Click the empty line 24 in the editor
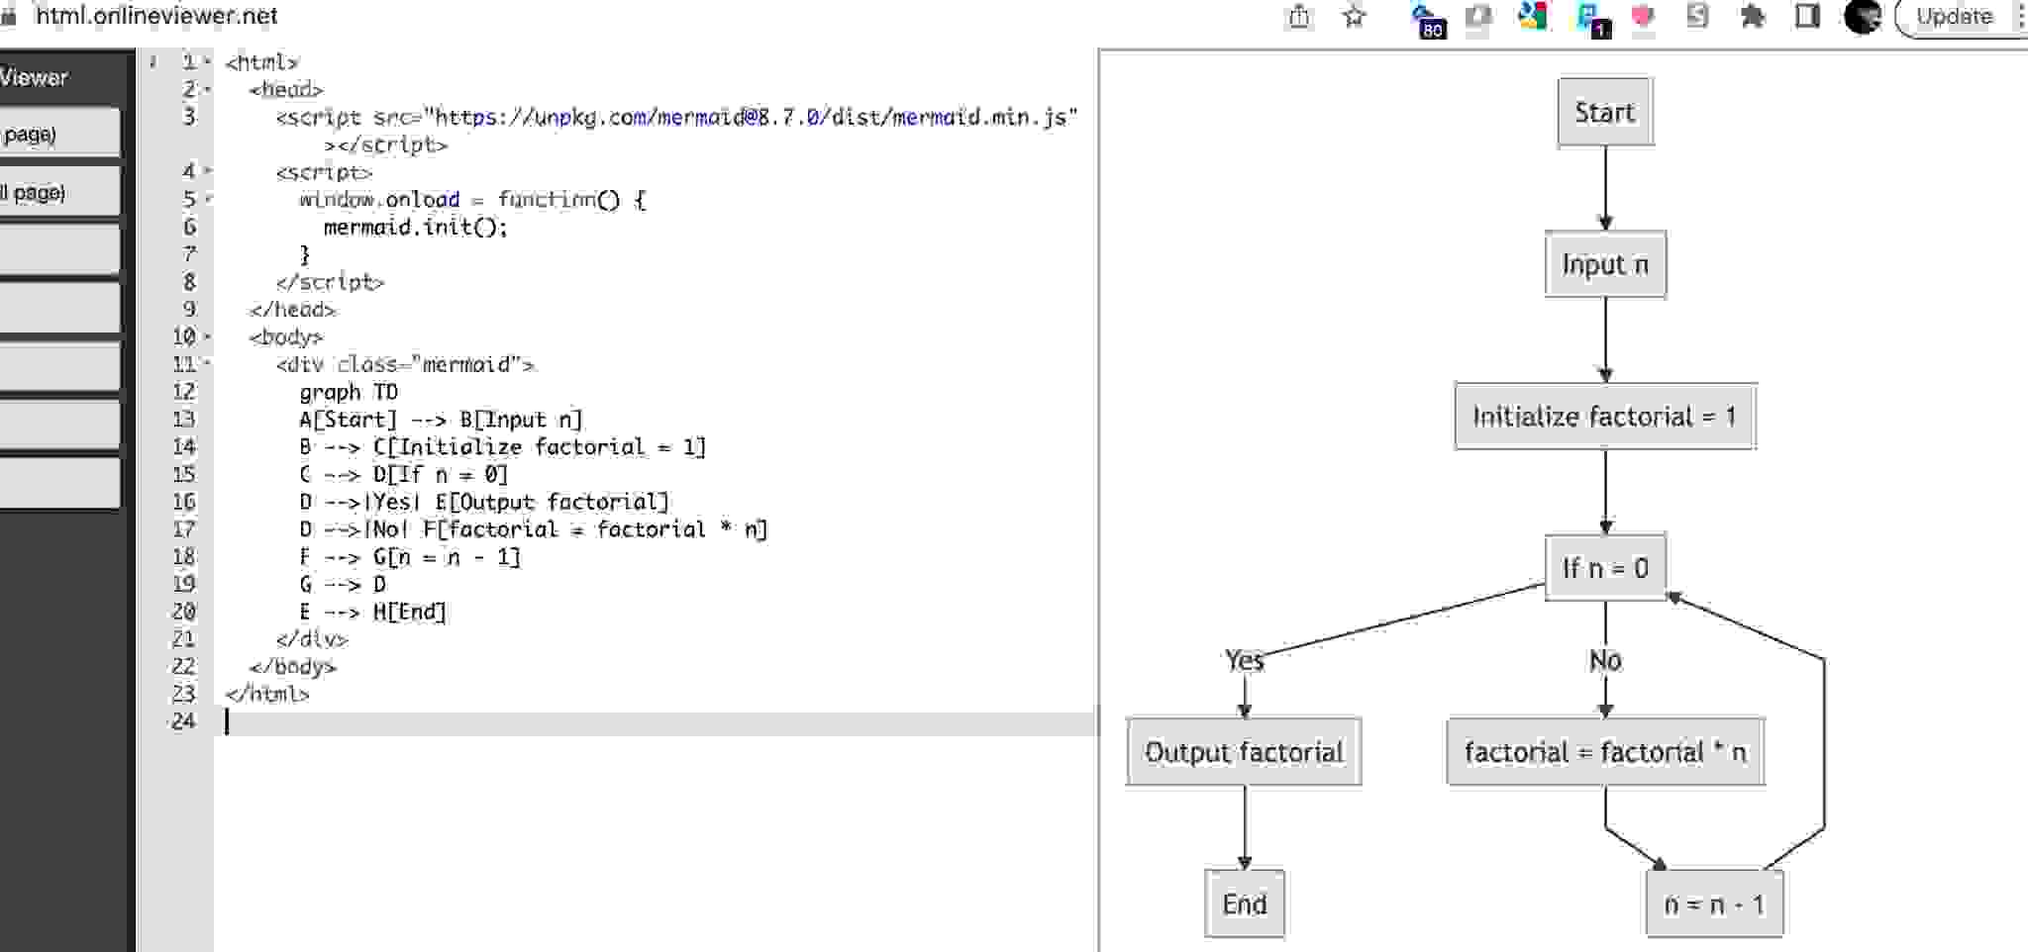The width and height of the screenshot is (2028, 952). tap(658, 721)
